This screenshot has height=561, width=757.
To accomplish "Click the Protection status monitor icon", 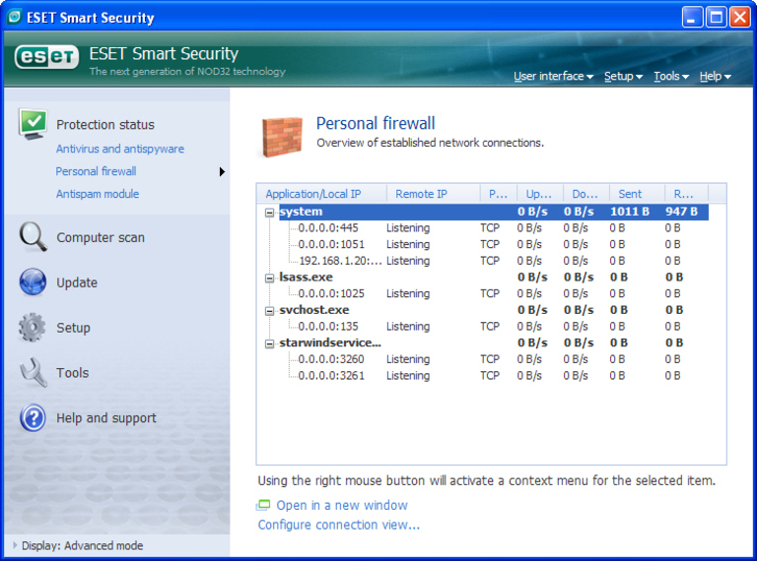I will tap(33, 124).
